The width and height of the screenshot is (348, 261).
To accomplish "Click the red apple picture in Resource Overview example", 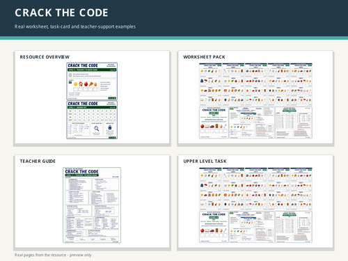I will pyautogui.click(x=86, y=84).
